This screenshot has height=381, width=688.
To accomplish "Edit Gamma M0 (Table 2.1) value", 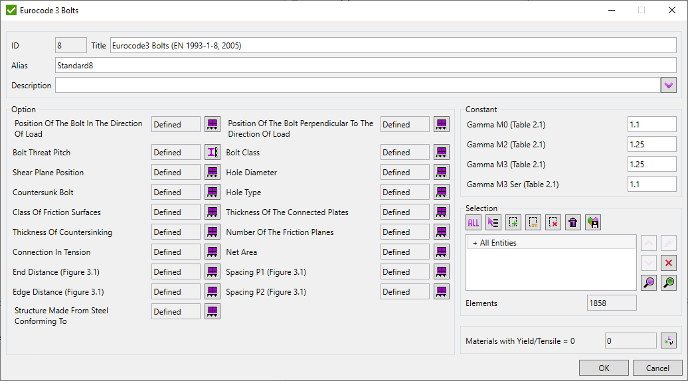I will (652, 125).
